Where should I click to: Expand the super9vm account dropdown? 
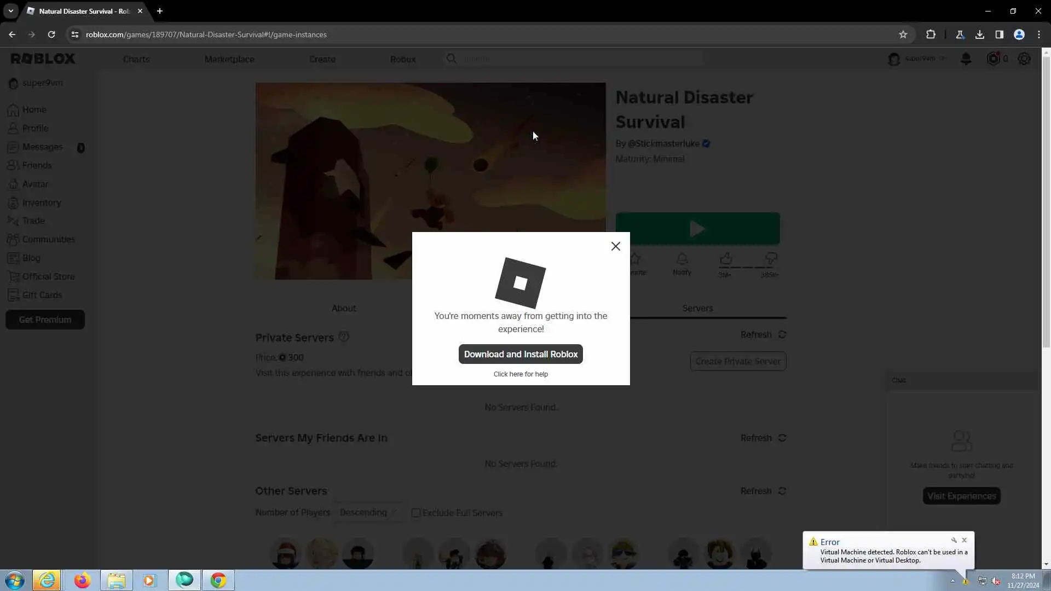click(942, 59)
